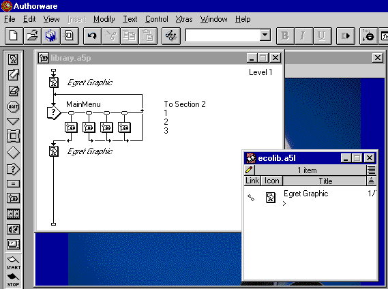The image size is (388, 289).
Task: Open the Xtras menu
Action: click(184, 19)
